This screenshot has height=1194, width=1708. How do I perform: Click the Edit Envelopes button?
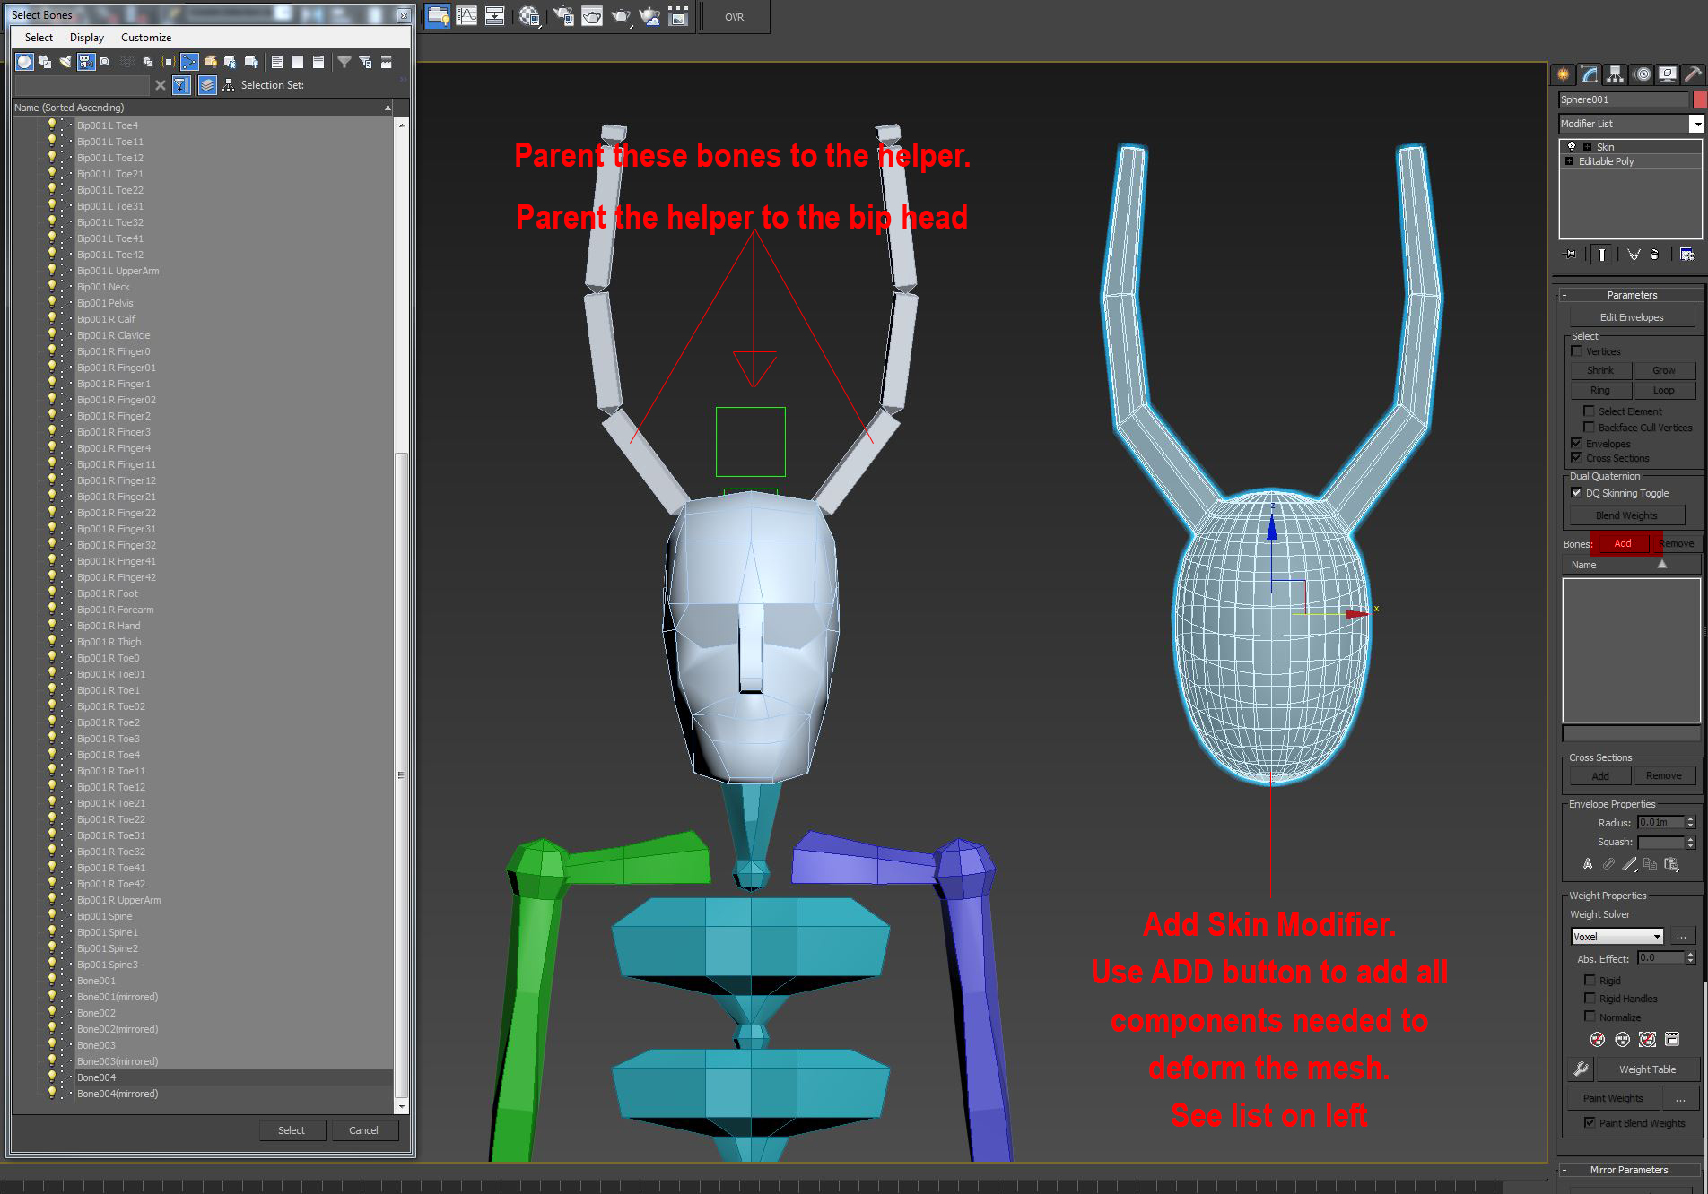coord(1630,316)
